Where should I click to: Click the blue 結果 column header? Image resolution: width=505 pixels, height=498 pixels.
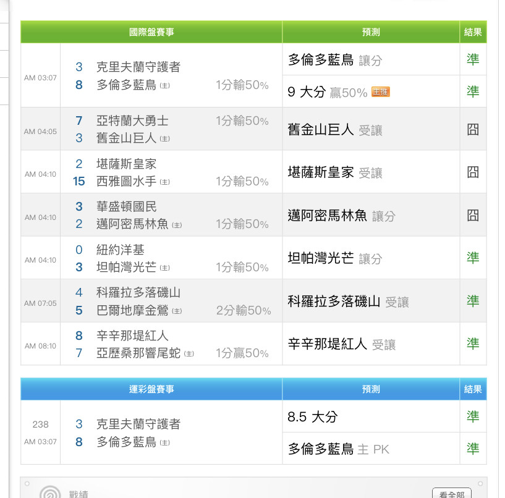click(473, 389)
